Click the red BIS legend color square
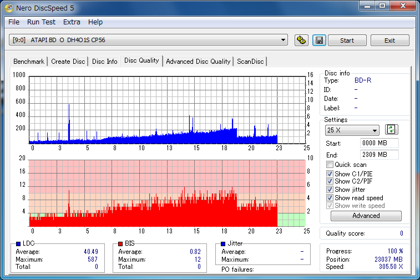The image size is (420, 280). [x=120, y=243]
